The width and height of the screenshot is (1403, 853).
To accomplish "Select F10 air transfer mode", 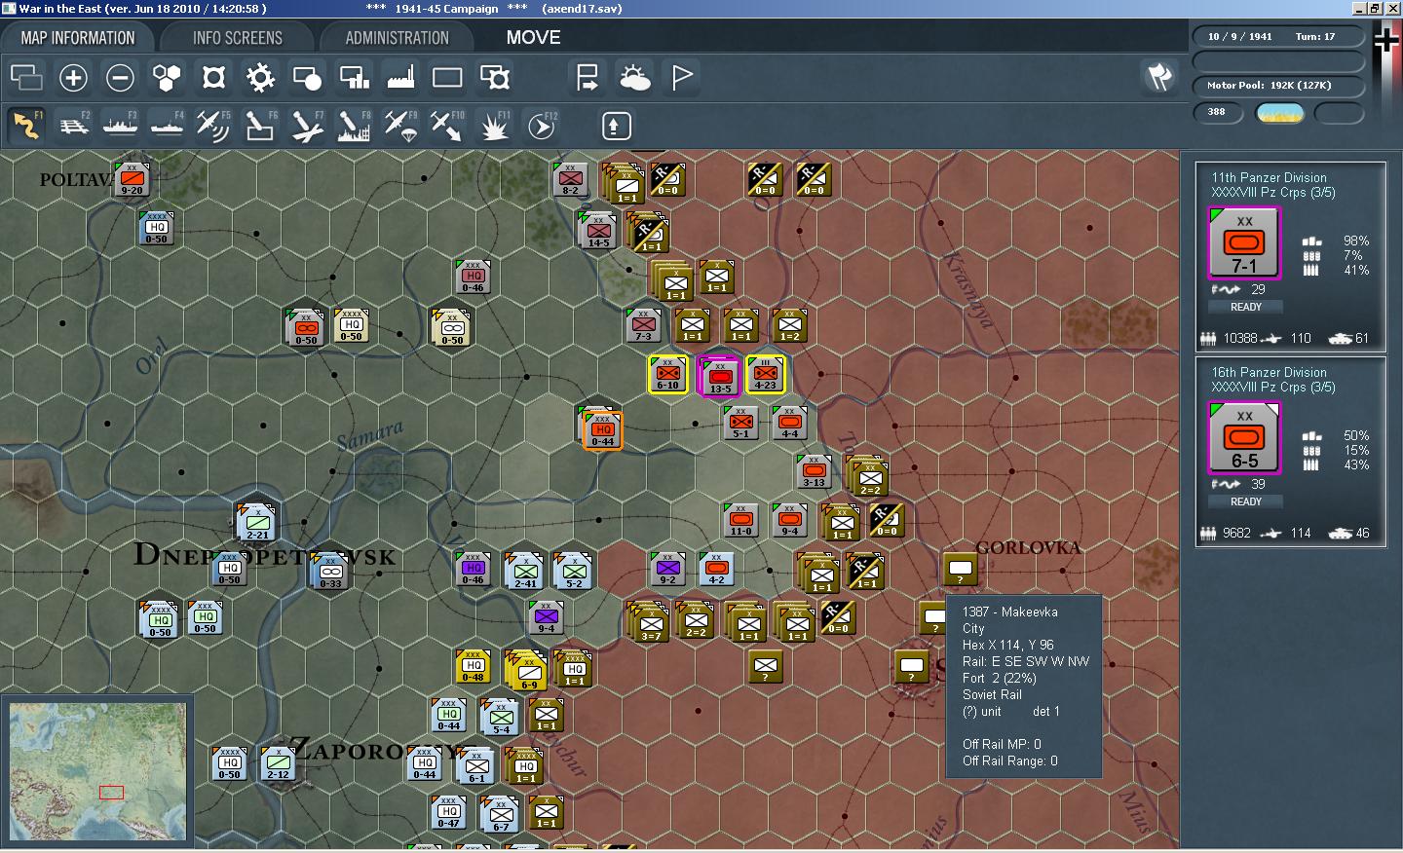I will 447,126.
